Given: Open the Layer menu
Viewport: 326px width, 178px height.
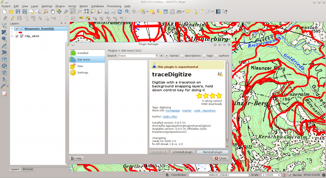Looking at the screenshot, I should click(35, 6).
